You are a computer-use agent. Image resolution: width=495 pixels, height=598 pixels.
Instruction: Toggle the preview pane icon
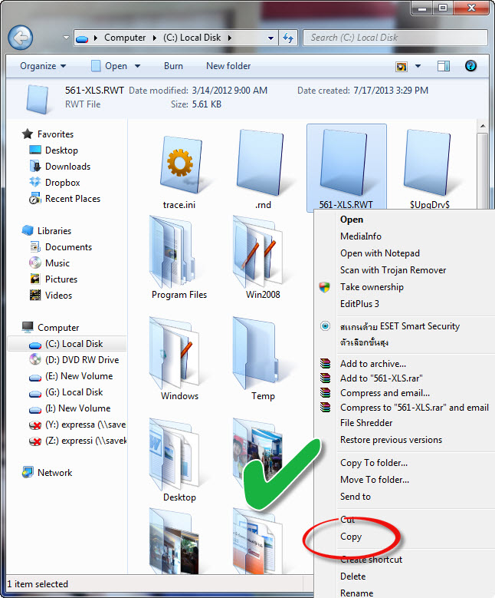[444, 66]
